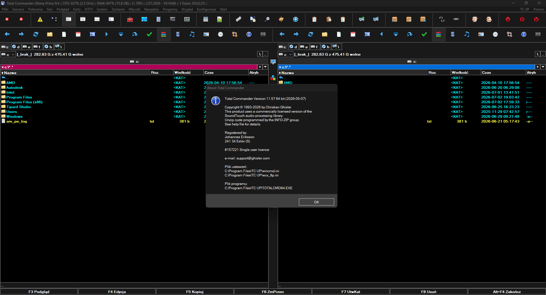Viewport: 546px width, 295px height.
Task: Open the Program Files (x86) folder in left panel
Action: coord(24,102)
